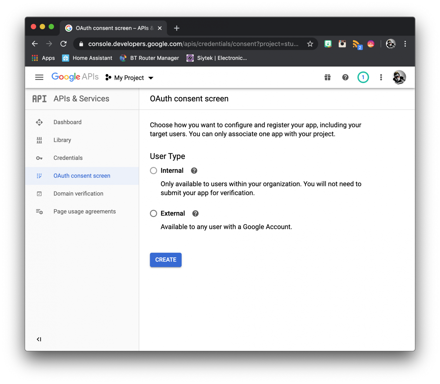Open the APIs & Services logo icon
The width and height of the screenshot is (440, 384).
(x=39, y=99)
